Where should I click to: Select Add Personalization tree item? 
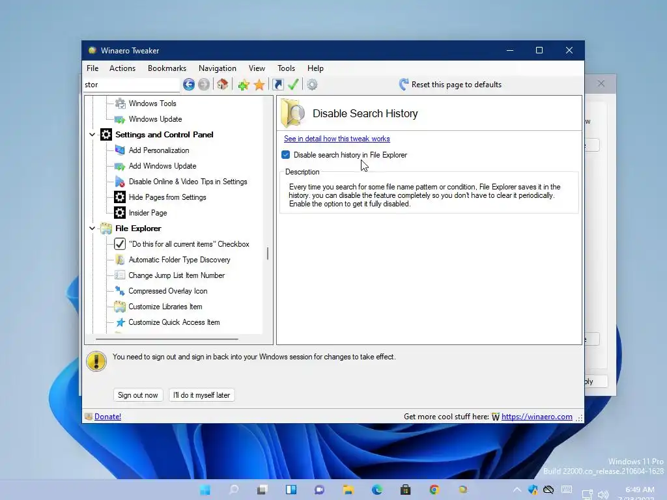(x=159, y=150)
